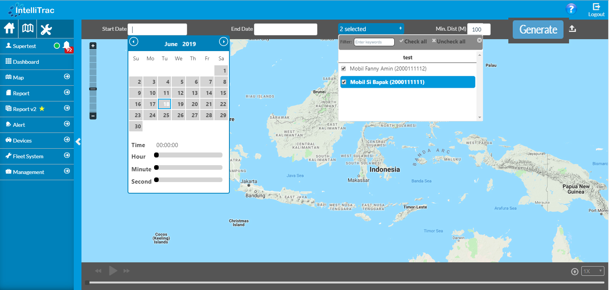Click the blue help question mark icon
Viewport: 609px width, 290px height.
571,9
